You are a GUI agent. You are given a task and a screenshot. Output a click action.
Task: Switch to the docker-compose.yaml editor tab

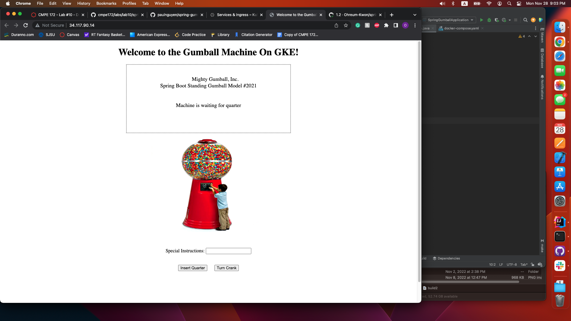pyautogui.click(x=460, y=28)
